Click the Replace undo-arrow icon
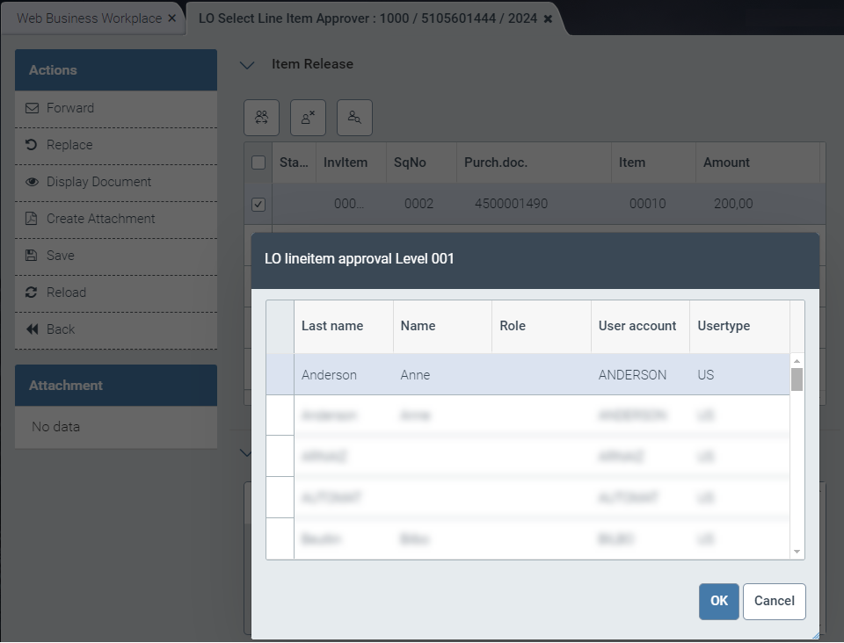The width and height of the screenshot is (844, 643). coord(32,145)
